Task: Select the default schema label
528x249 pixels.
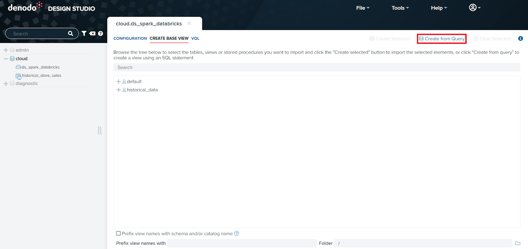Action: [x=134, y=81]
